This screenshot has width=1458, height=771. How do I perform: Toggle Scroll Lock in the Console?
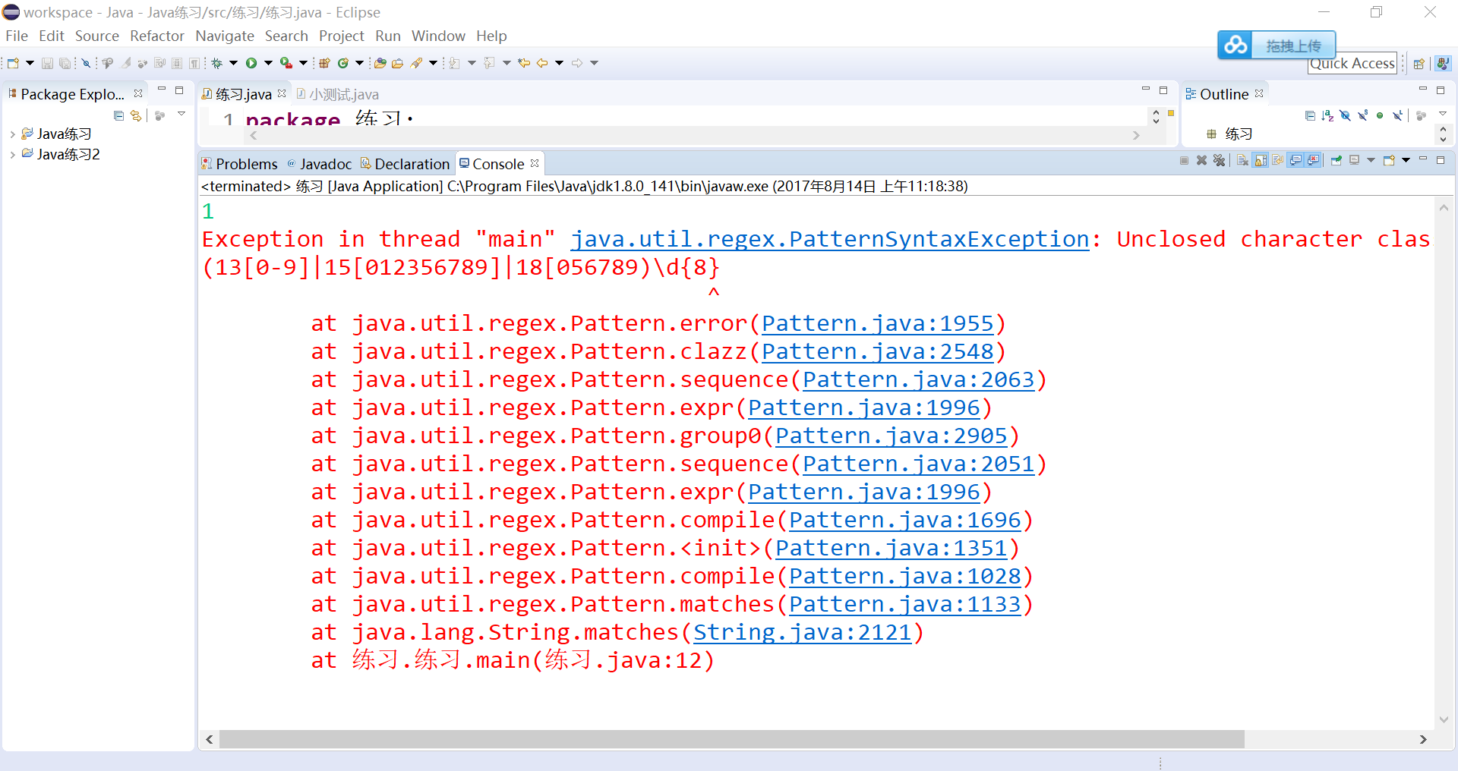[1261, 160]
